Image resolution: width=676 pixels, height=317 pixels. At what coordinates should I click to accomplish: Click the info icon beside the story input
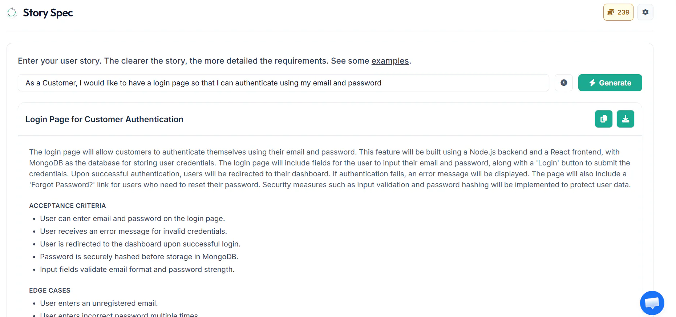coord(564,83)
